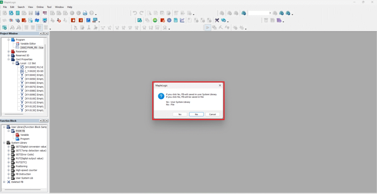This screenshot has height=194, width=377.
Task: Click the green circular toolbar icon
Action: [x=155, y=21]
